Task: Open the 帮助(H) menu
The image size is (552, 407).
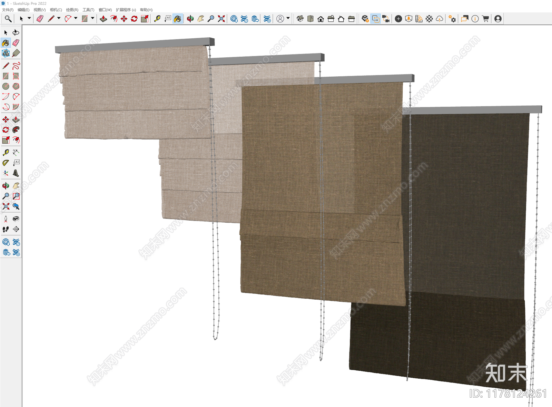Action: click(146, 10)
